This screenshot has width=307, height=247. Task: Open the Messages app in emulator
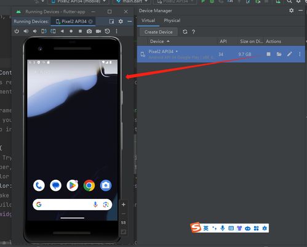click(55, 185)
